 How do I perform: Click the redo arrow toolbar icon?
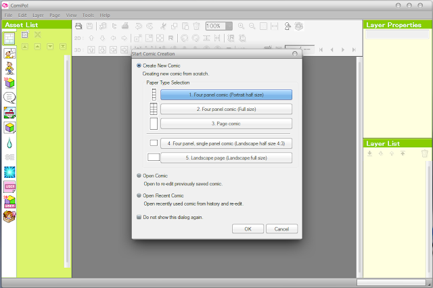150,26
